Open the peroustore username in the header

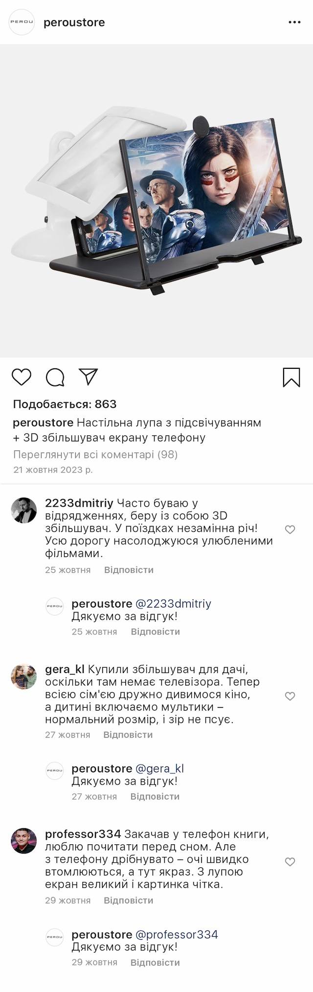74,23
